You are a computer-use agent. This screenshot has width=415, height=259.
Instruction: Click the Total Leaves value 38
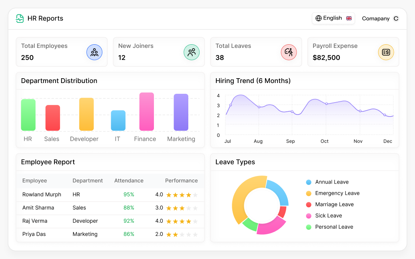pyautogui.click(x=219, y=57)
